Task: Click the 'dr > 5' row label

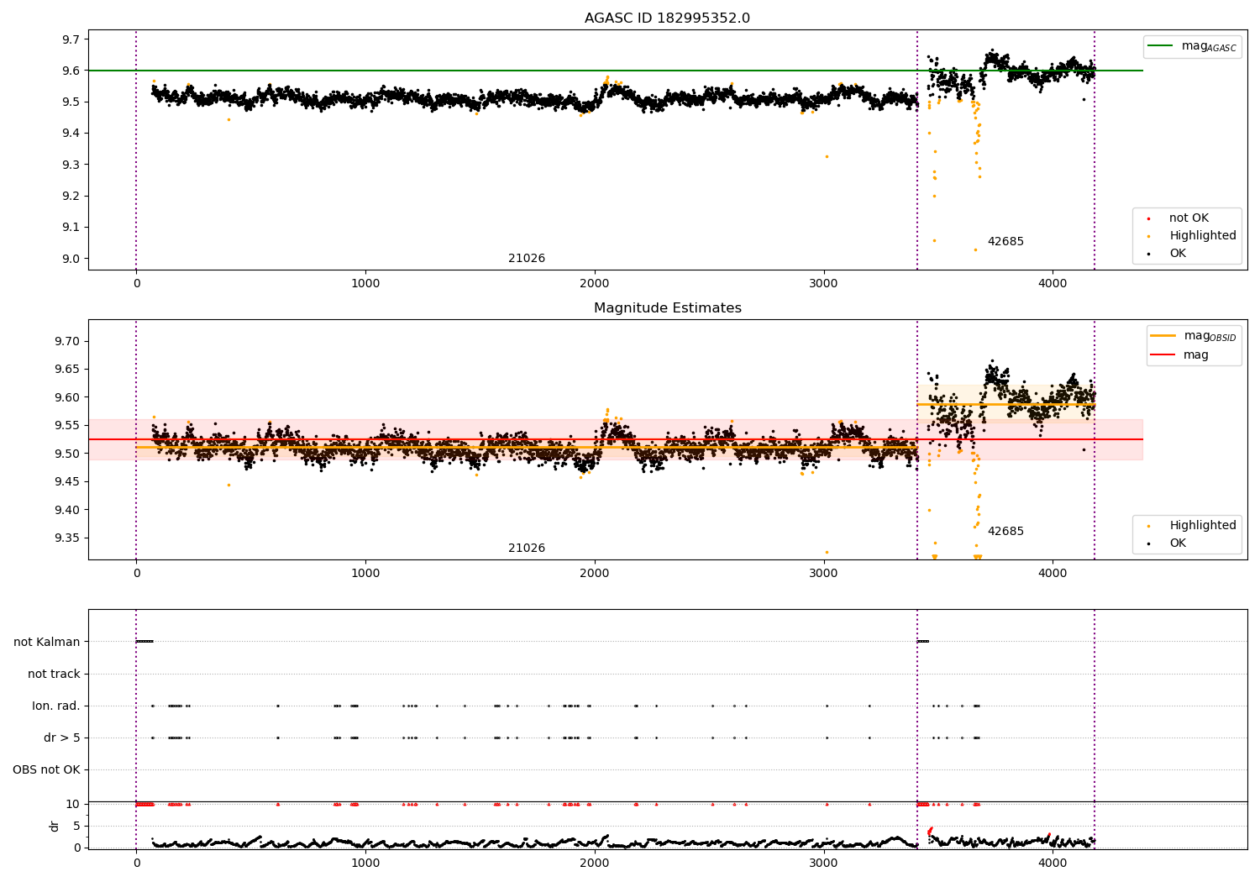Action: click(x=62, y=738)
